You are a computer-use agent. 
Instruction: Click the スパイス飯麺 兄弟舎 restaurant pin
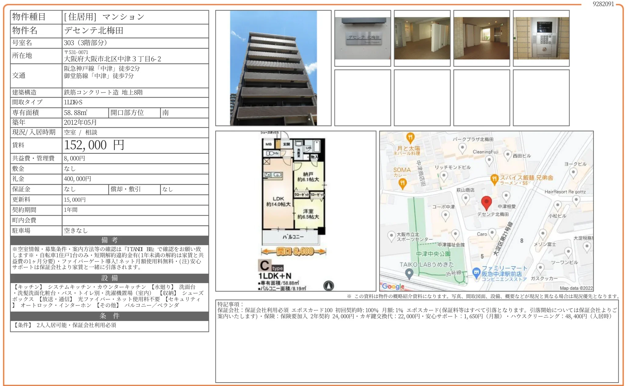pos(494,179)
